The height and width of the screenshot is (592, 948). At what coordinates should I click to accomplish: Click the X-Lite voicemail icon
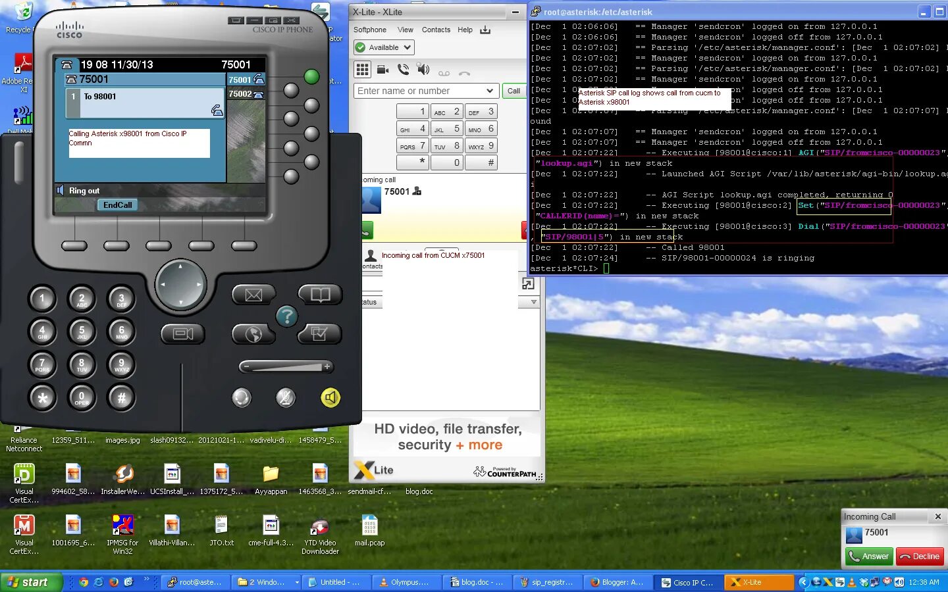pos(444,73)
